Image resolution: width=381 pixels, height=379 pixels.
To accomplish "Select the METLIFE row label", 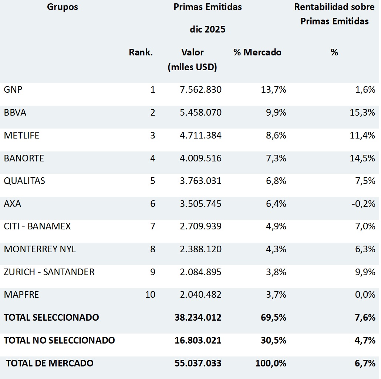I will pos(21,135).
